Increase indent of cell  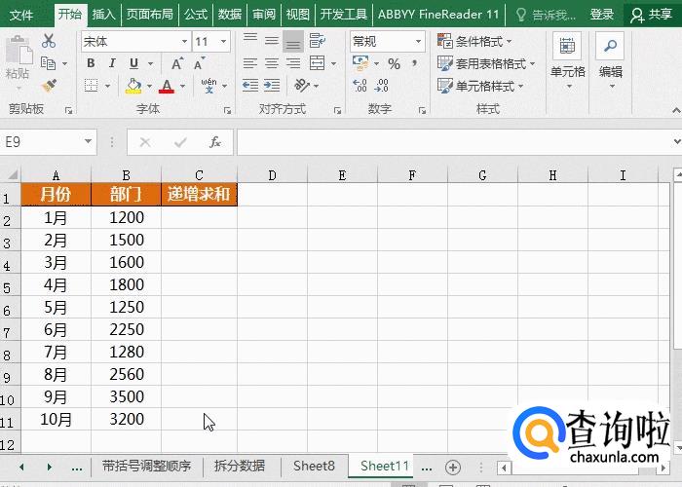[x=272, y=86]
